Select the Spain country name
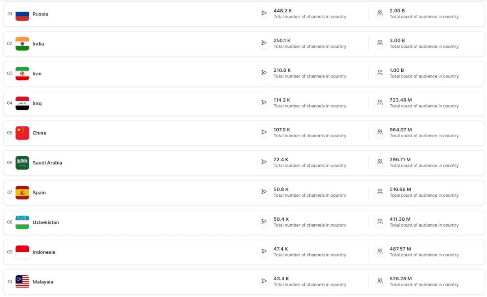This screenshot has height=297, width=487. [x=39, y=192]
